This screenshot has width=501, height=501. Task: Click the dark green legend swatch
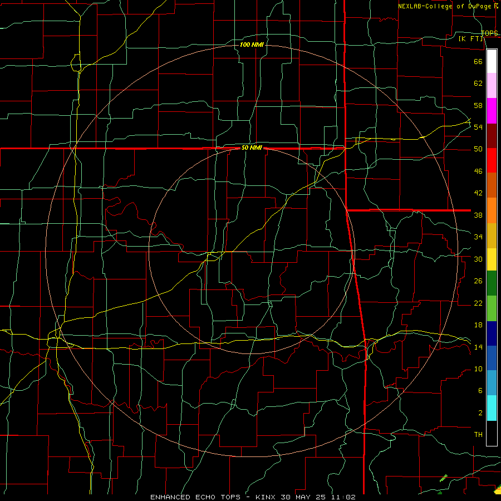click(x=492, y=283)
